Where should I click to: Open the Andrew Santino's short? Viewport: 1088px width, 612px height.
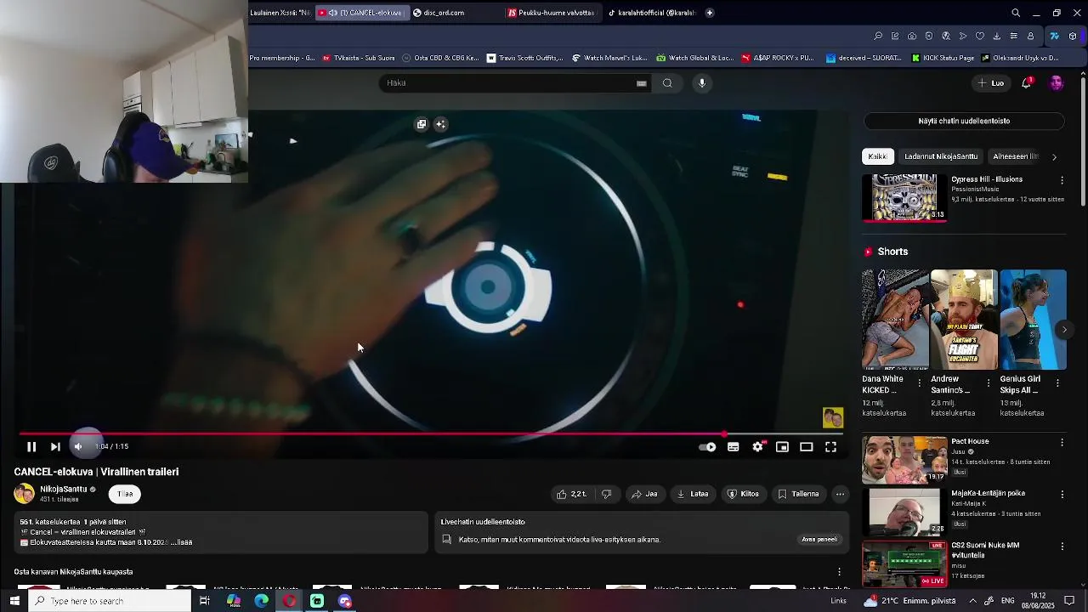[x=964, y=320]
